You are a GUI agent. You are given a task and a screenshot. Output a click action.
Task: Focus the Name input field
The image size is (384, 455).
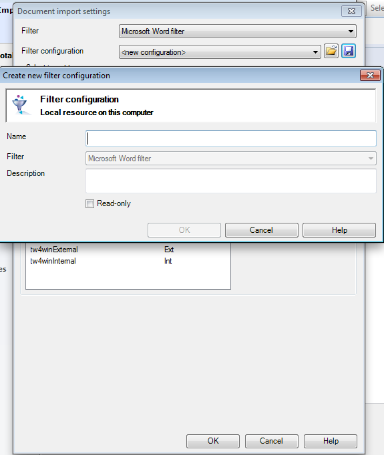231,139
